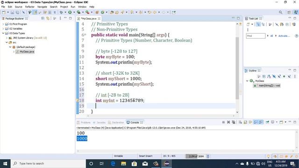Switch to the Problems tab
Image resolution: width=299 pixels, height=168 pixels.
(x=84, y=122)
